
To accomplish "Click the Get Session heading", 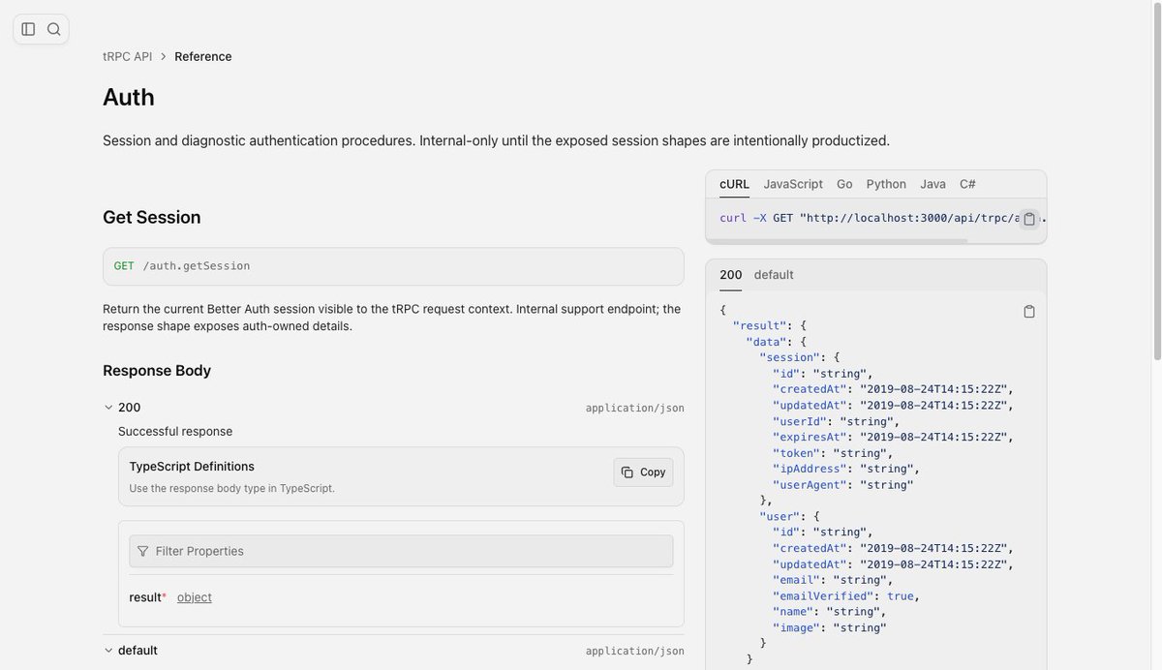I will click(152, 217).
